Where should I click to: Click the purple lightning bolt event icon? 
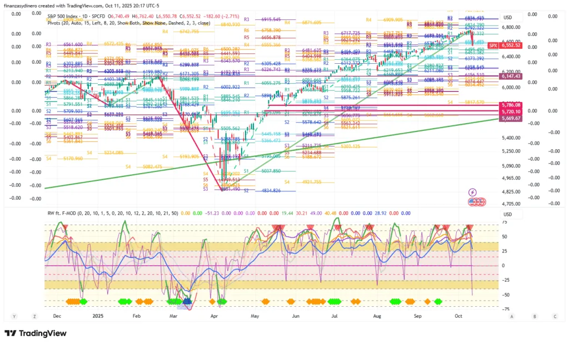(473, 192)
